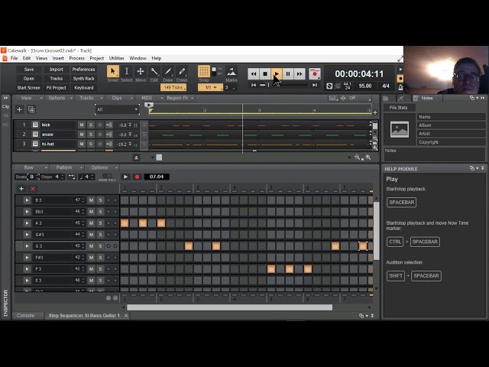Mute the kick track
Image resolution: width=489 pixels, height=367 pixels.
tap(82, 125)
